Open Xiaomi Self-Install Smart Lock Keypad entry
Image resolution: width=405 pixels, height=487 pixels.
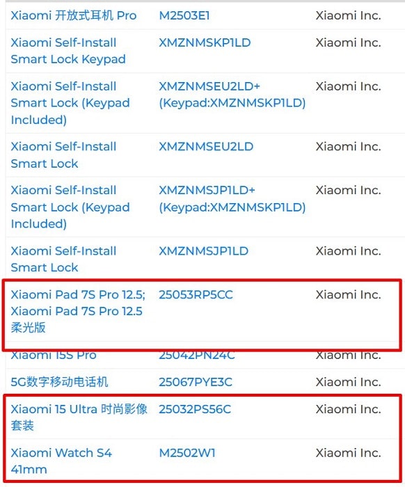(x=68, y=51)
